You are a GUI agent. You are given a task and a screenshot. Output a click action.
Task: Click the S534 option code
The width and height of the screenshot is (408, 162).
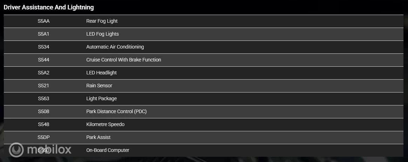click(43, 47)
